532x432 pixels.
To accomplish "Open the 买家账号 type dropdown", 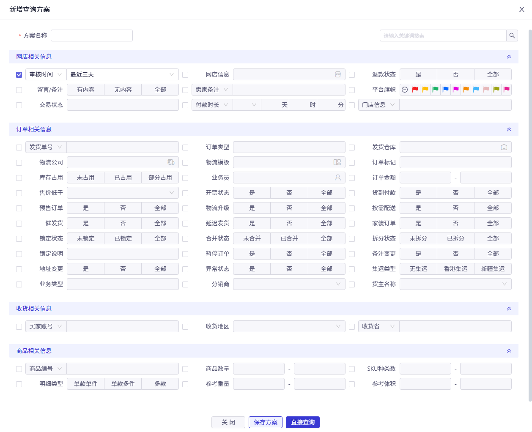I will 46,326.
